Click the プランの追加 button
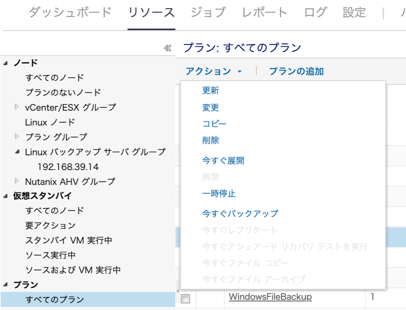 pos(296,71)
